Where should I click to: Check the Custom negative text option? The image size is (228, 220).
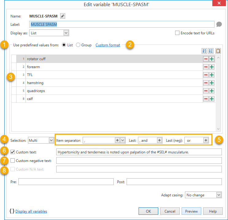[13, 160]
